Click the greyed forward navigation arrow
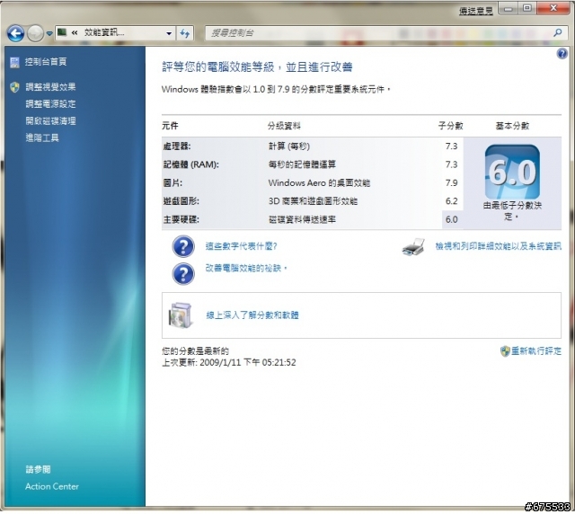The height and width of the screenshot is (514, 575). [35, 33]
